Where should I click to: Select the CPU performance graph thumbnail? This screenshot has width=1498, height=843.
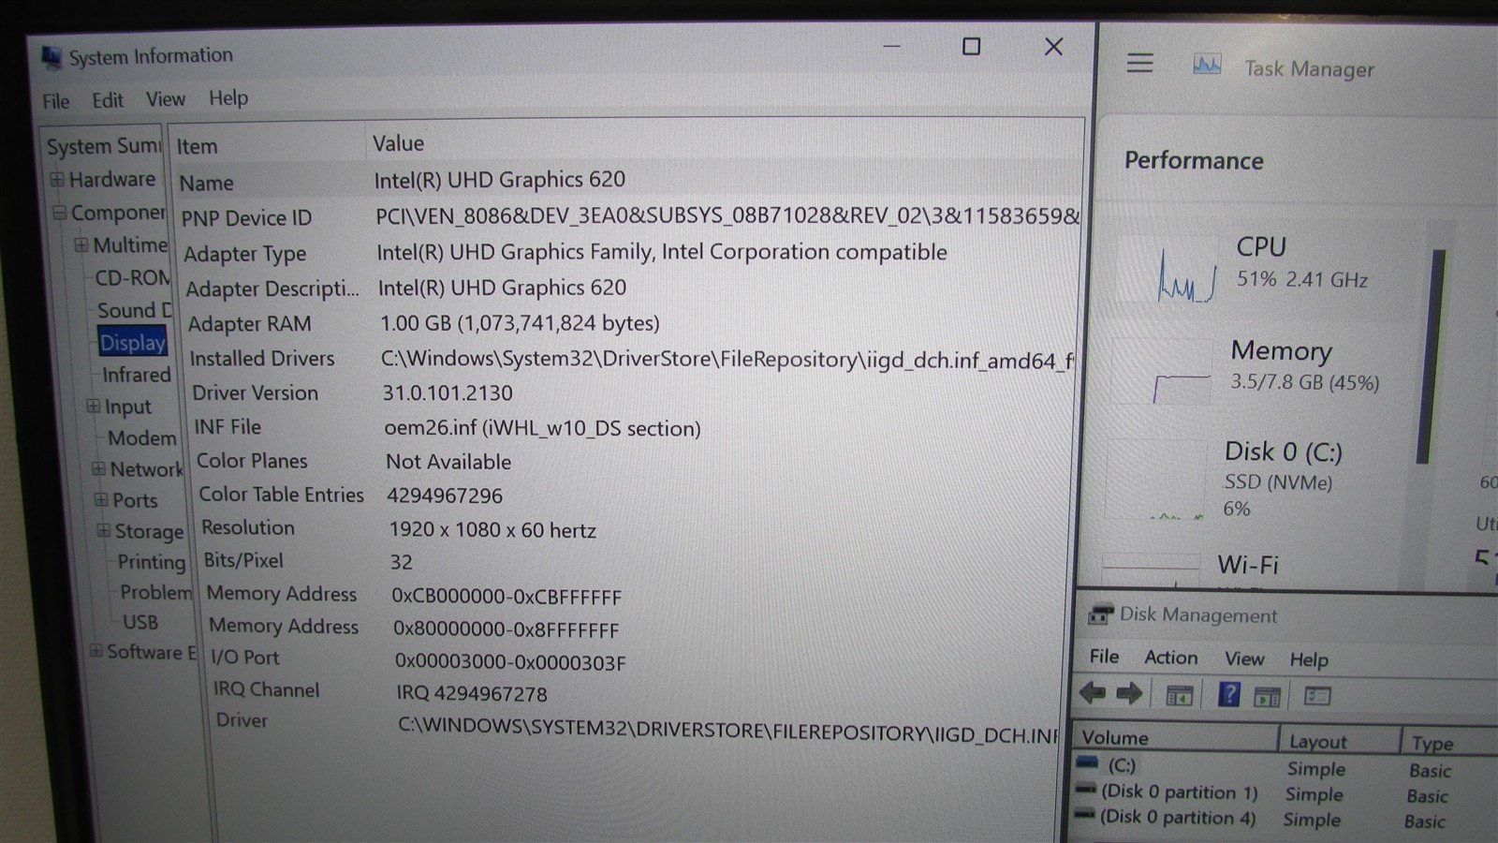click(1168, 271)
